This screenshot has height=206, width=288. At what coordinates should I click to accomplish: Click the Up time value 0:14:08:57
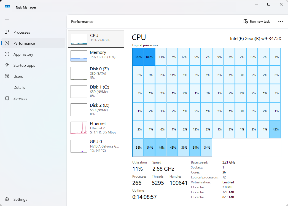144,197
